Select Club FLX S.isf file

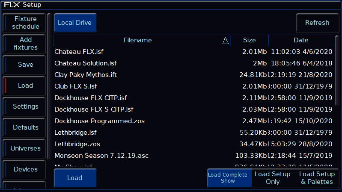tap(193, 86)
